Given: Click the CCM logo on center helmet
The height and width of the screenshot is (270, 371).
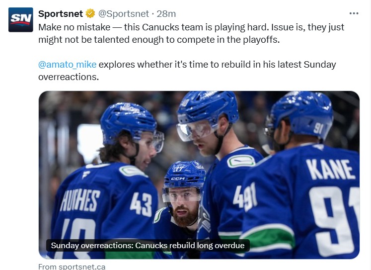Looking at the screenshot, I should click(178, 179).
